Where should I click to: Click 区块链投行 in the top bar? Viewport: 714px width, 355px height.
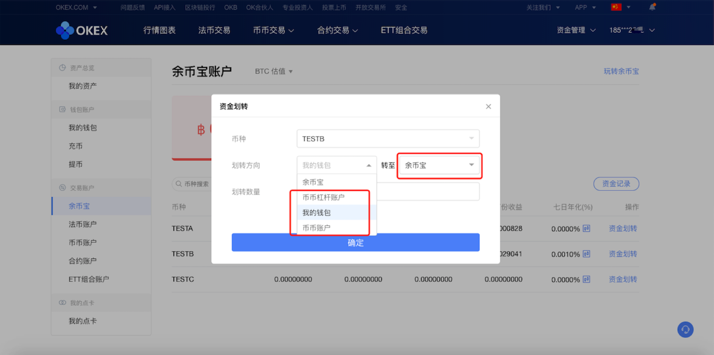pos(200,7)
